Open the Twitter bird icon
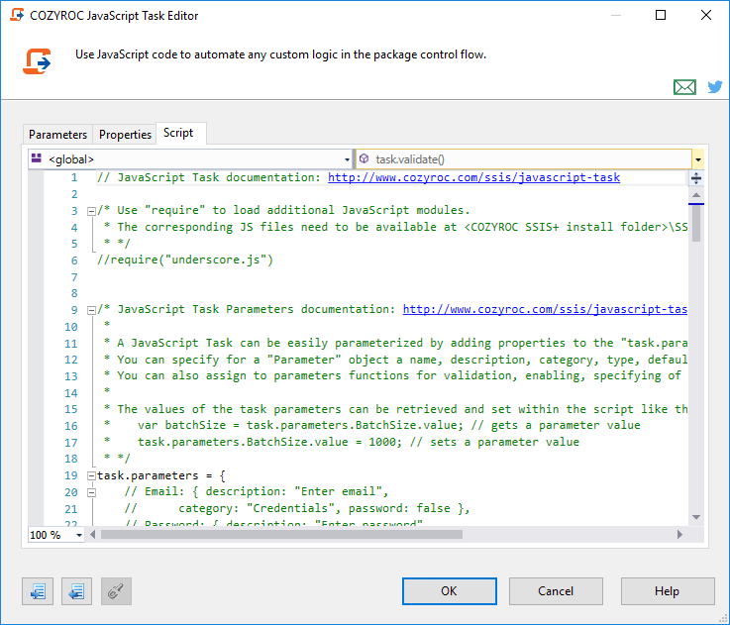 click(x=715, y=86)
